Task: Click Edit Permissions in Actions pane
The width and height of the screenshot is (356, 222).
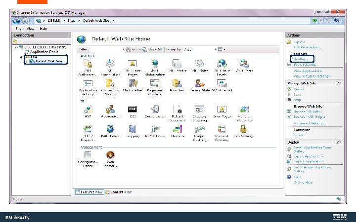Action: point(308,47)
